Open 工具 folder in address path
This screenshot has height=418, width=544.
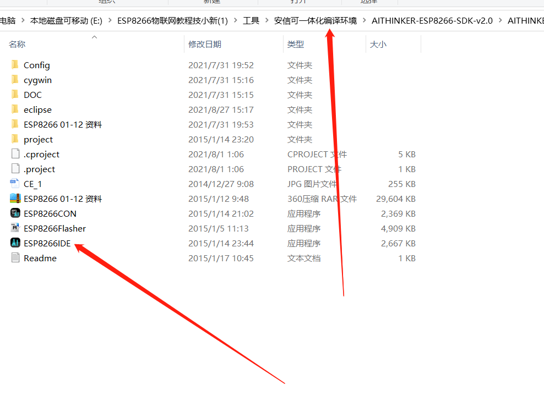(x=251, y=21)
